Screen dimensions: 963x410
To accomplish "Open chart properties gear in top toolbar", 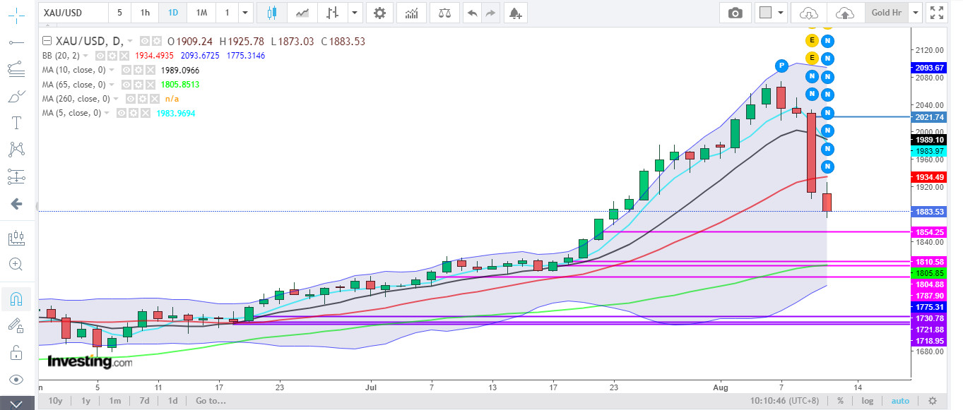I will click(380, 13).
